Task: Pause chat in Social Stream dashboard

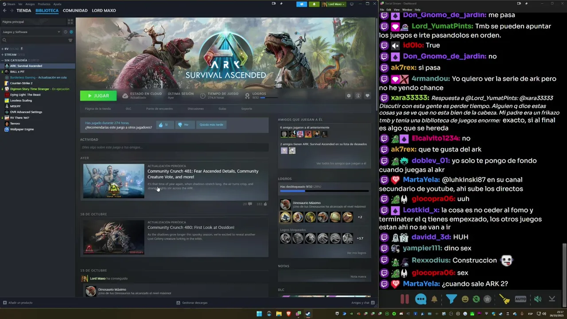Action: [404, 299]
